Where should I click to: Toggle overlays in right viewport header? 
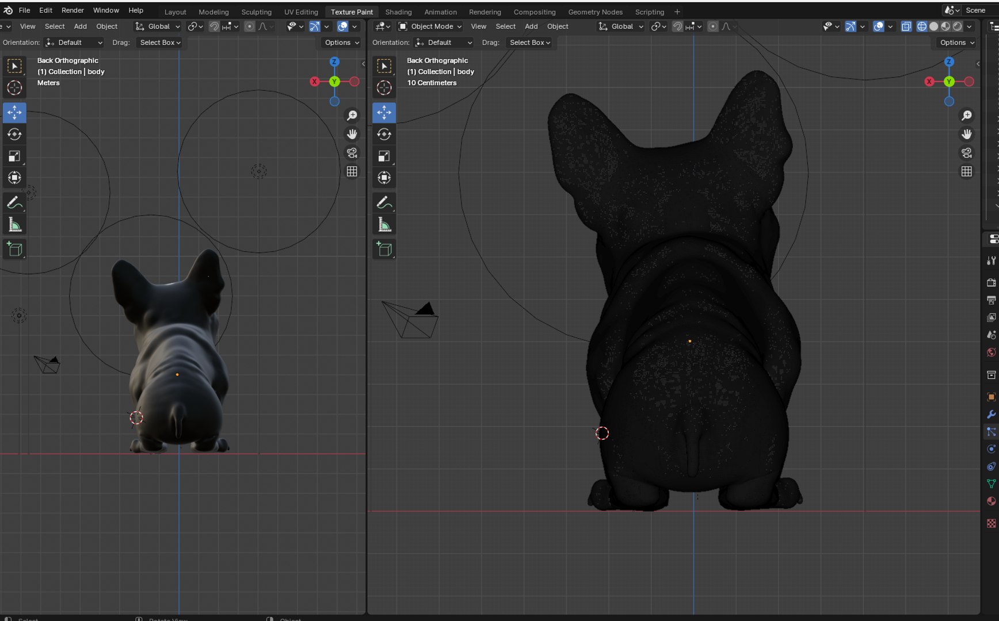[878, 26]
